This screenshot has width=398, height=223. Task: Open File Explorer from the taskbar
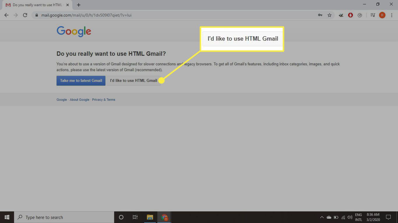click(x=150, y=217)
